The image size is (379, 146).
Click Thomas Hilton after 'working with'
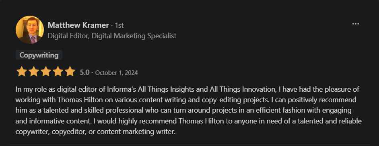coord(79,100)
